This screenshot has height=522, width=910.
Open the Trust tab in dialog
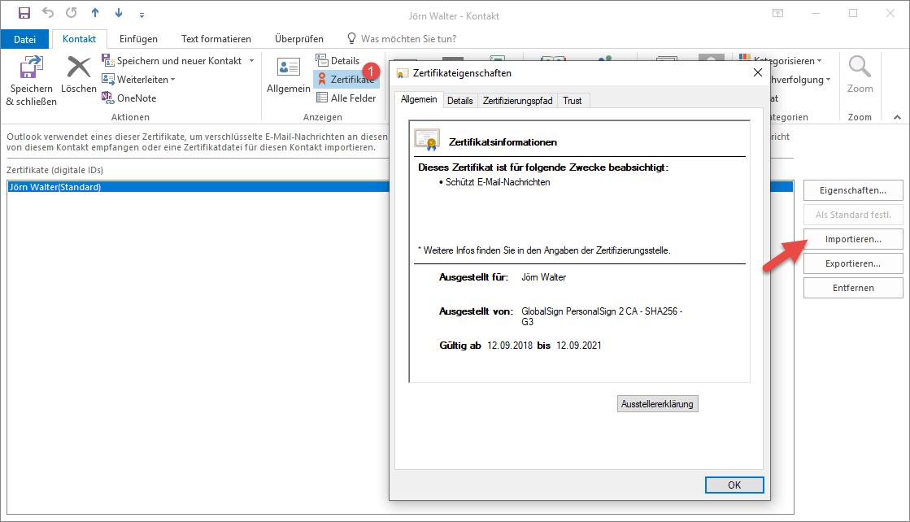(572, 101)
